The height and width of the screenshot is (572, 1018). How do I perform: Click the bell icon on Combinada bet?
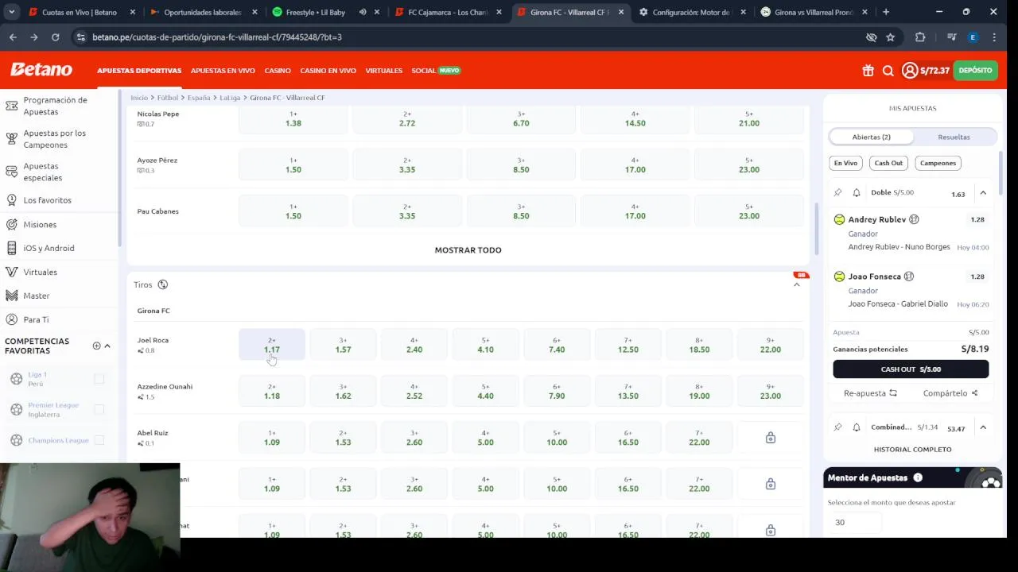[x=857, y=427]
